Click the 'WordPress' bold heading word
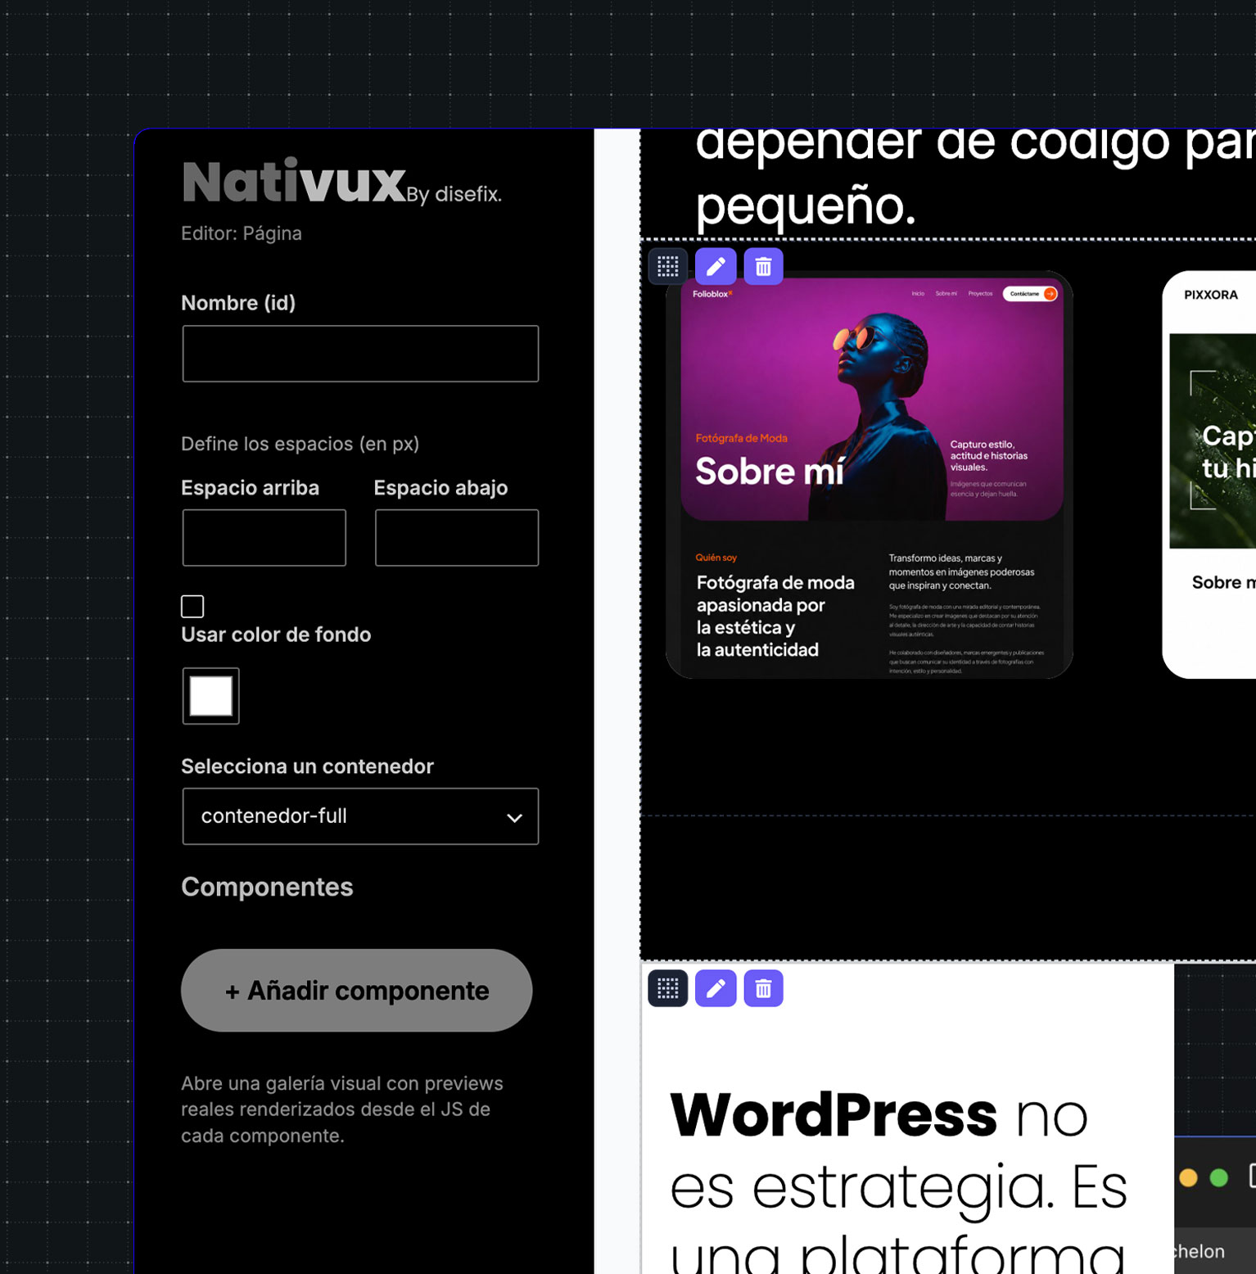The width and height of the screenshot is (1256, 1274). coord(834,1115)
